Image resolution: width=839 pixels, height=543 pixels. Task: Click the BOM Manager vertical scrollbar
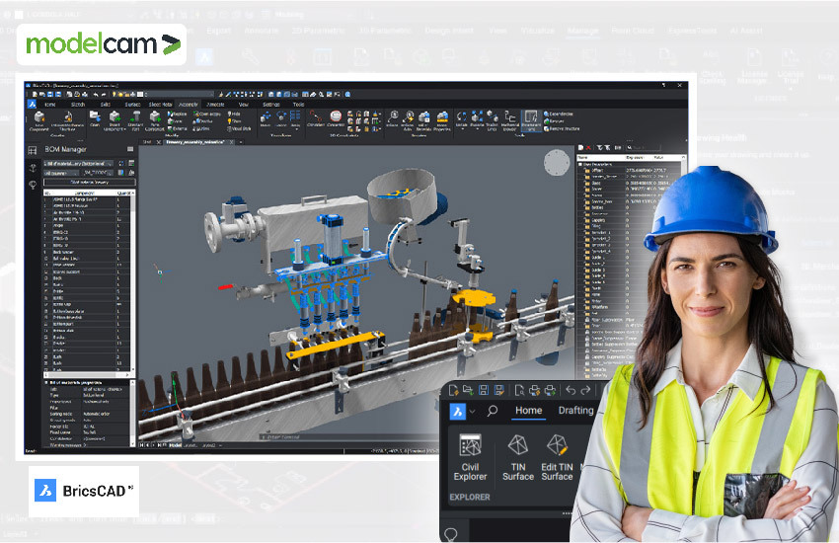point(133,280)
